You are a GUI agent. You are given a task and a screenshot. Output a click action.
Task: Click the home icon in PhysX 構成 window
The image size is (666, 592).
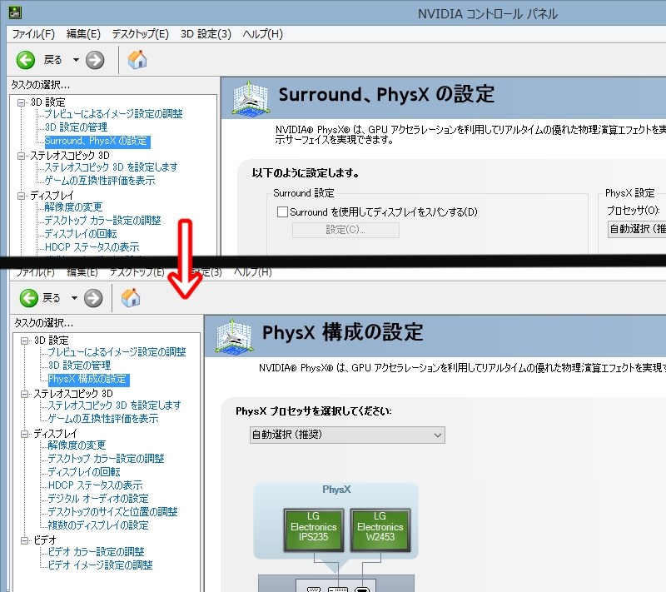click(x=131, y=298)
